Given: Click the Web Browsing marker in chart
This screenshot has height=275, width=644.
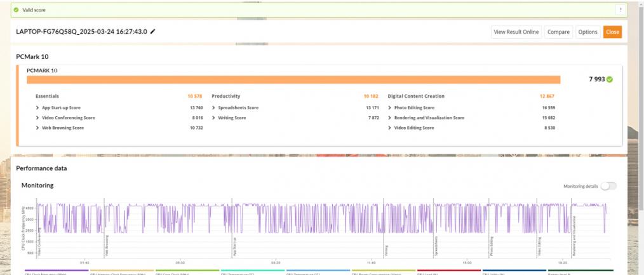Looking at the screenshot, I should pyautogui.click(x=107, y=246).
